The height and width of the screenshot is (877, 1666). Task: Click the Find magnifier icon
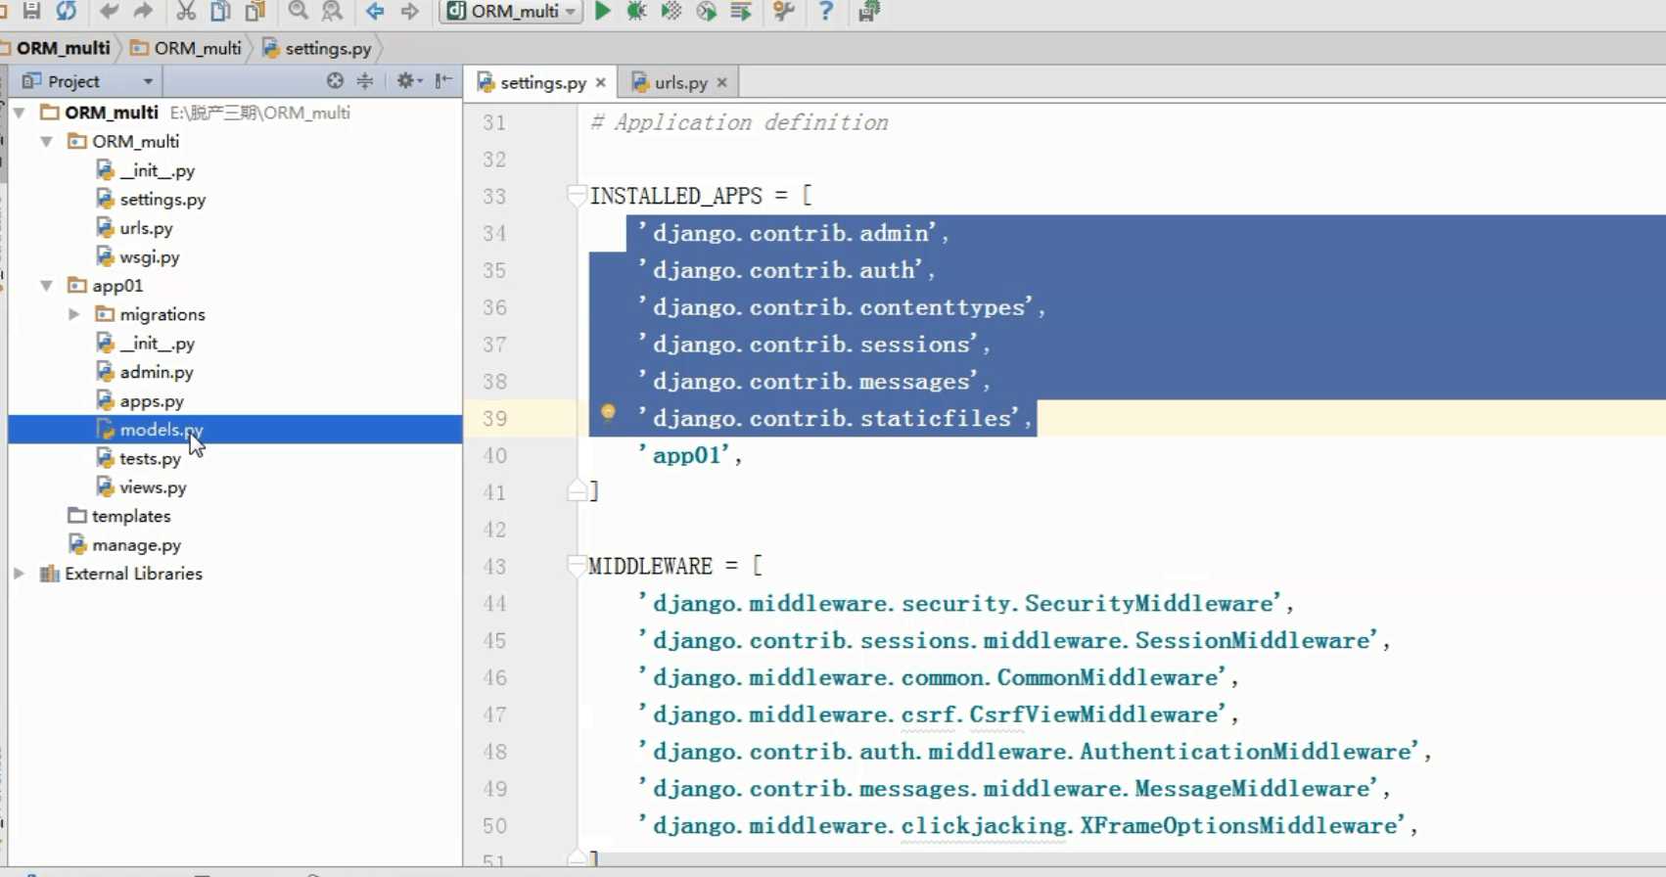[x=298, y=11]
